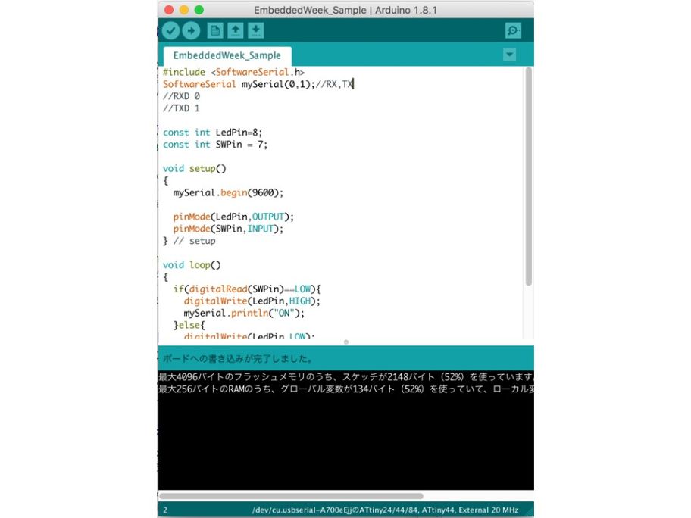Click the '//TXD 1' comment line

pyautogui.click(x=181, y=108)
